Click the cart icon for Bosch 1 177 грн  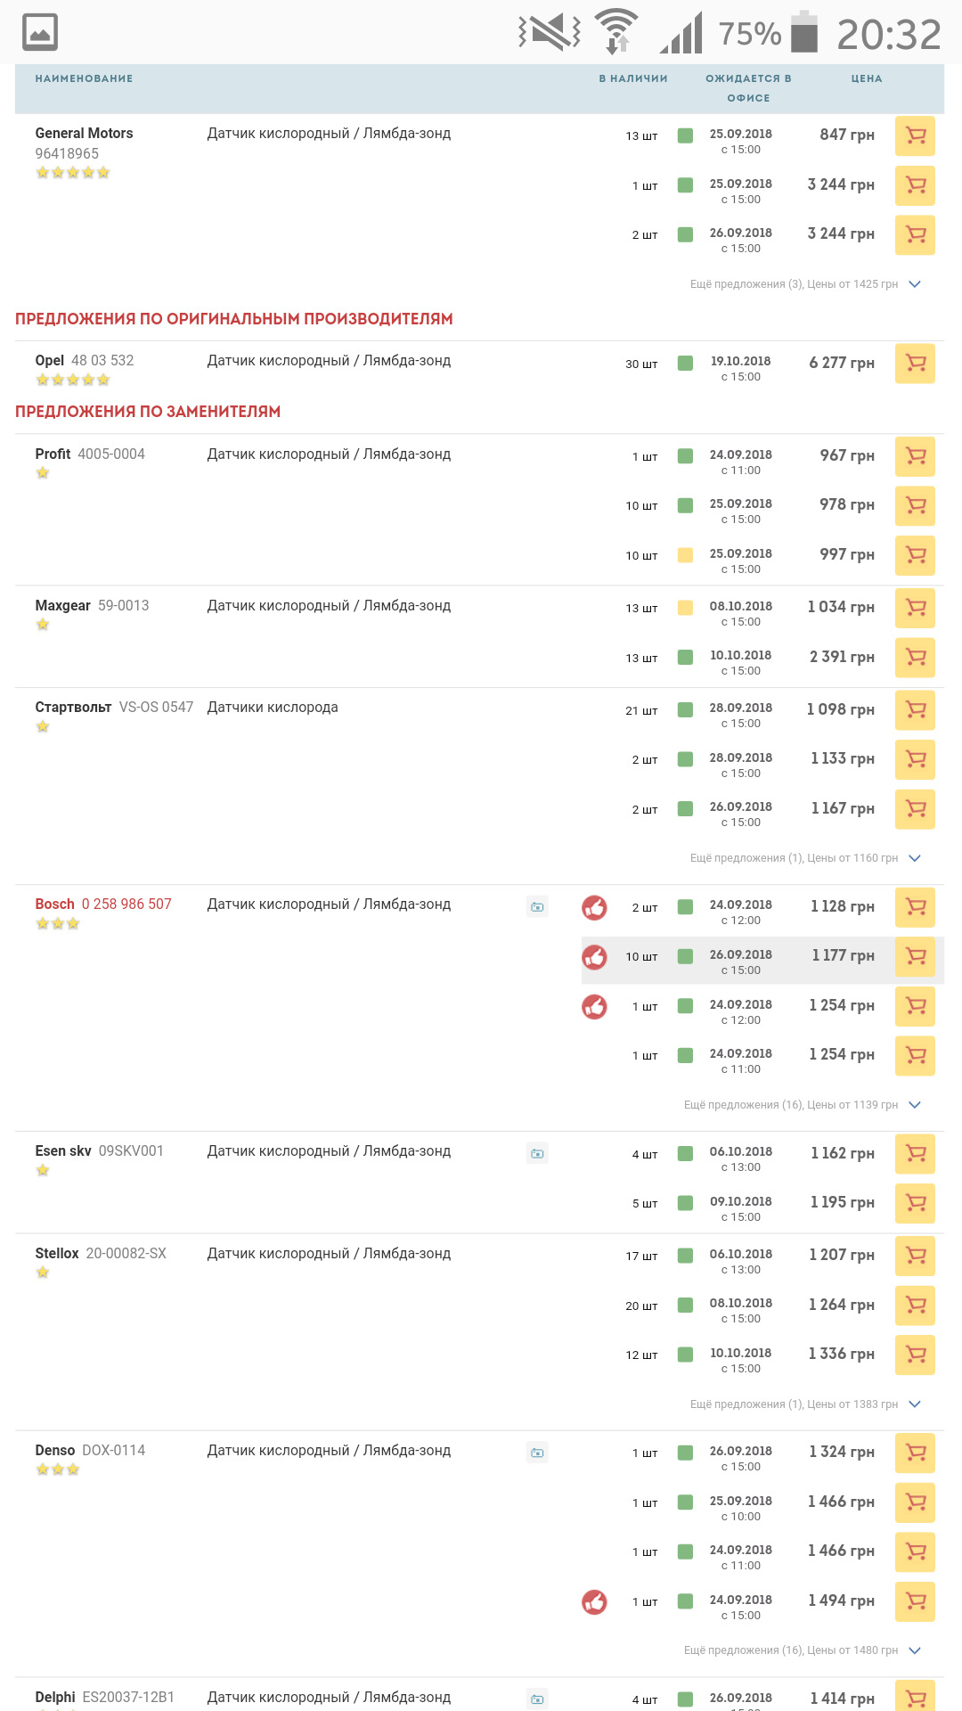pyautogui.click(x=915, y=956)
